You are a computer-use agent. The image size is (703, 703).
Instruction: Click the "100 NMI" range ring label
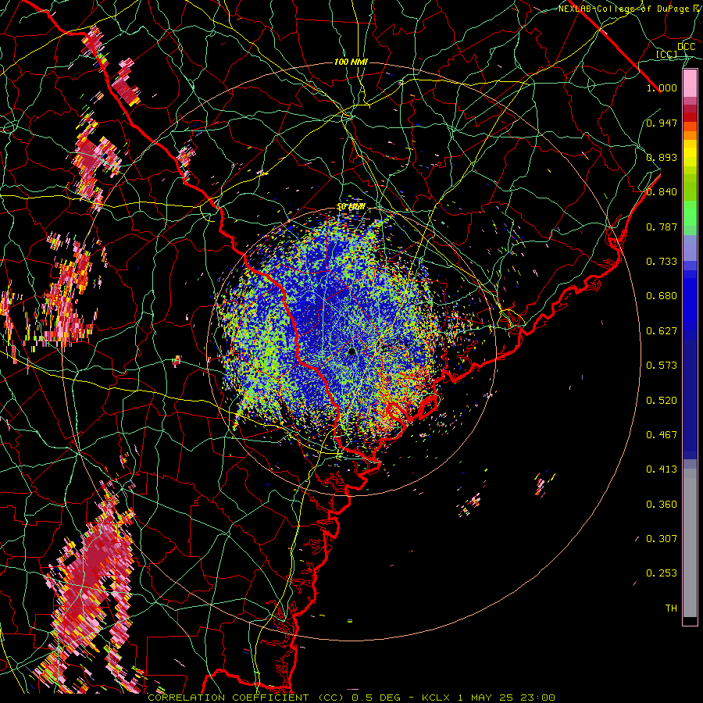pos(351,62)
